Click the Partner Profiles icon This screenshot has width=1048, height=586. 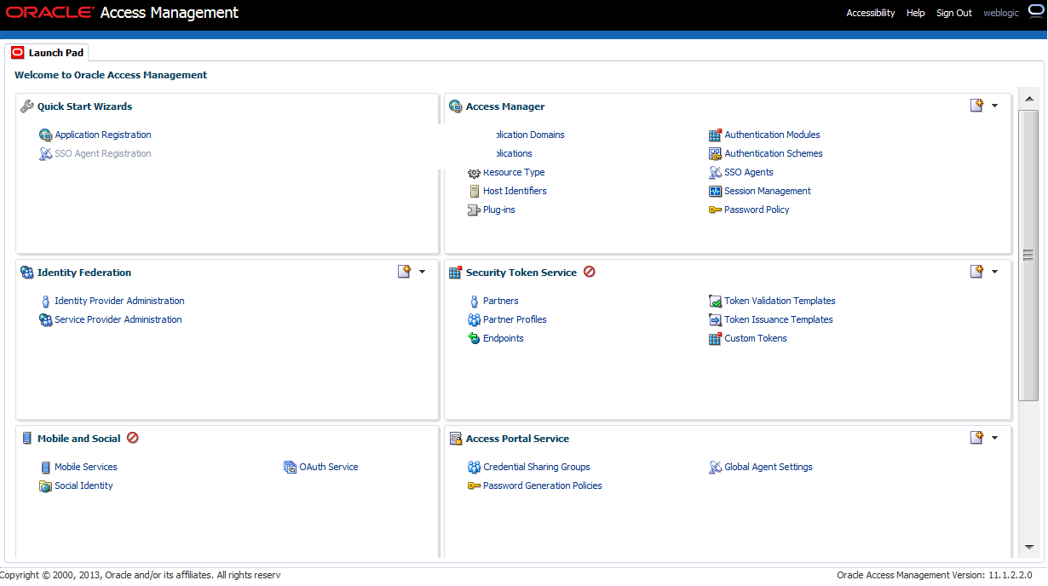tap(475, 320)
